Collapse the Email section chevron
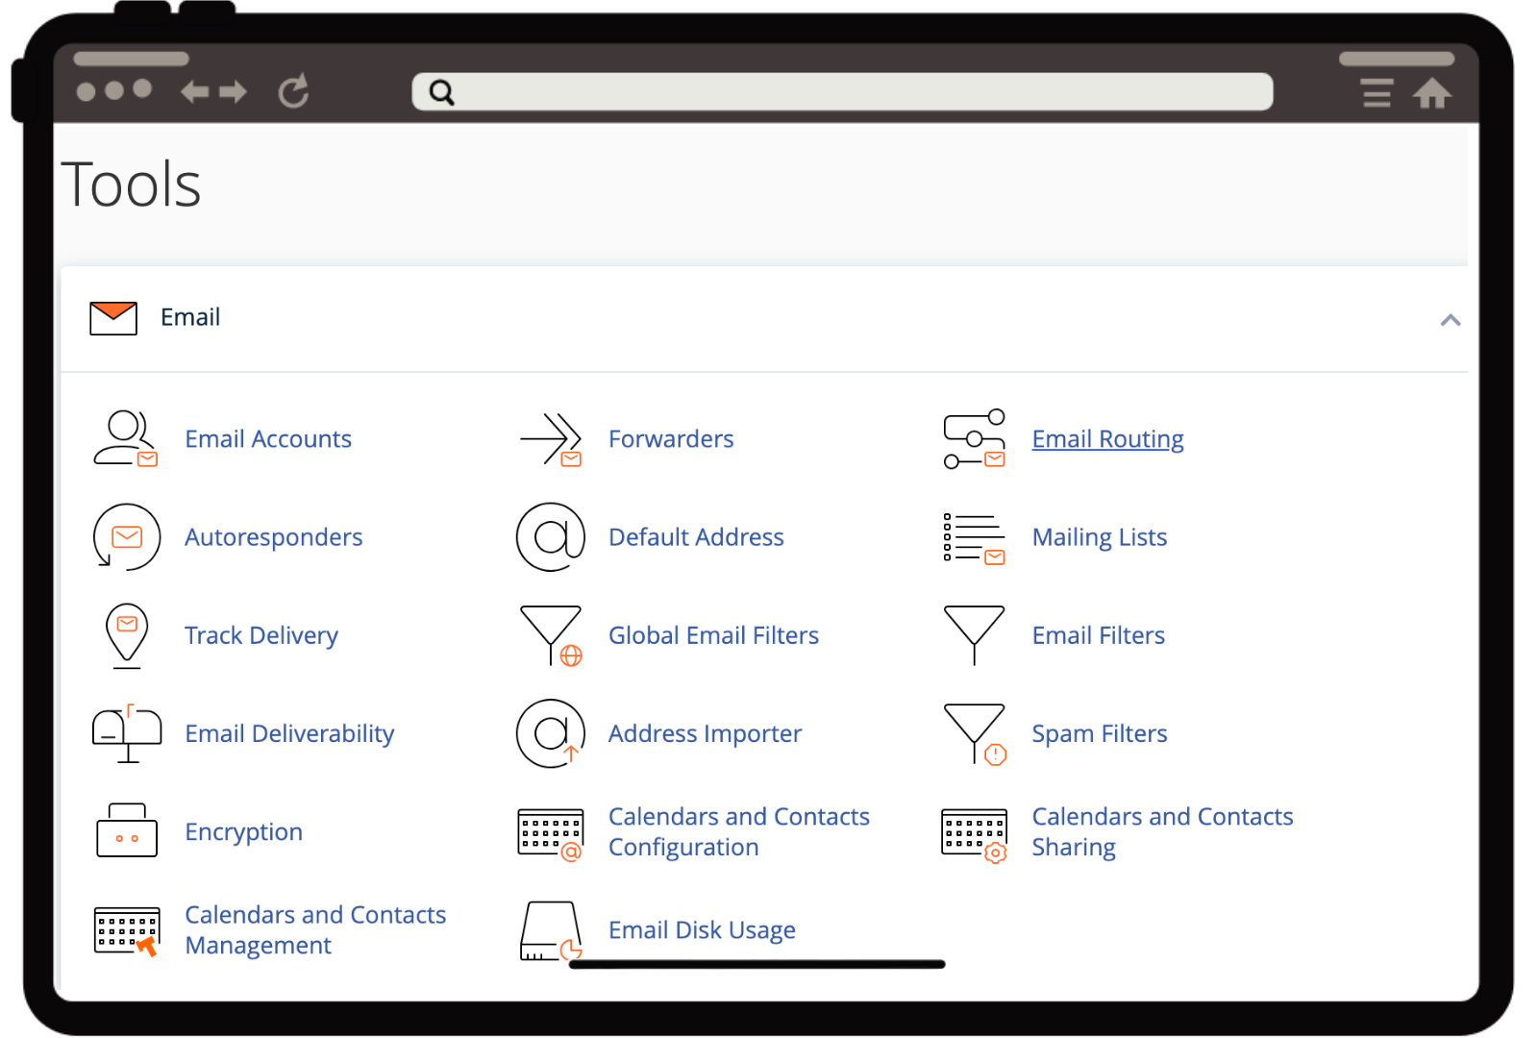The width and height of the screenshot is (1538, 1038). coord(1450,320)
